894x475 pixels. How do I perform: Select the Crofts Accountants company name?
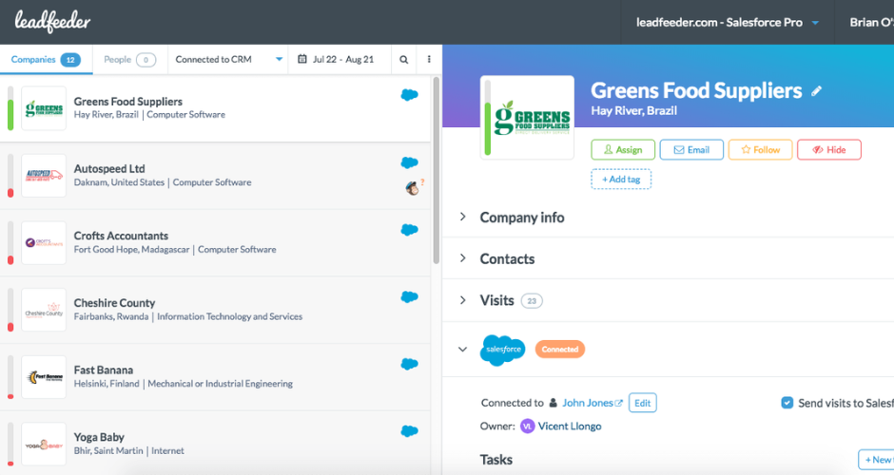(121, 236)
